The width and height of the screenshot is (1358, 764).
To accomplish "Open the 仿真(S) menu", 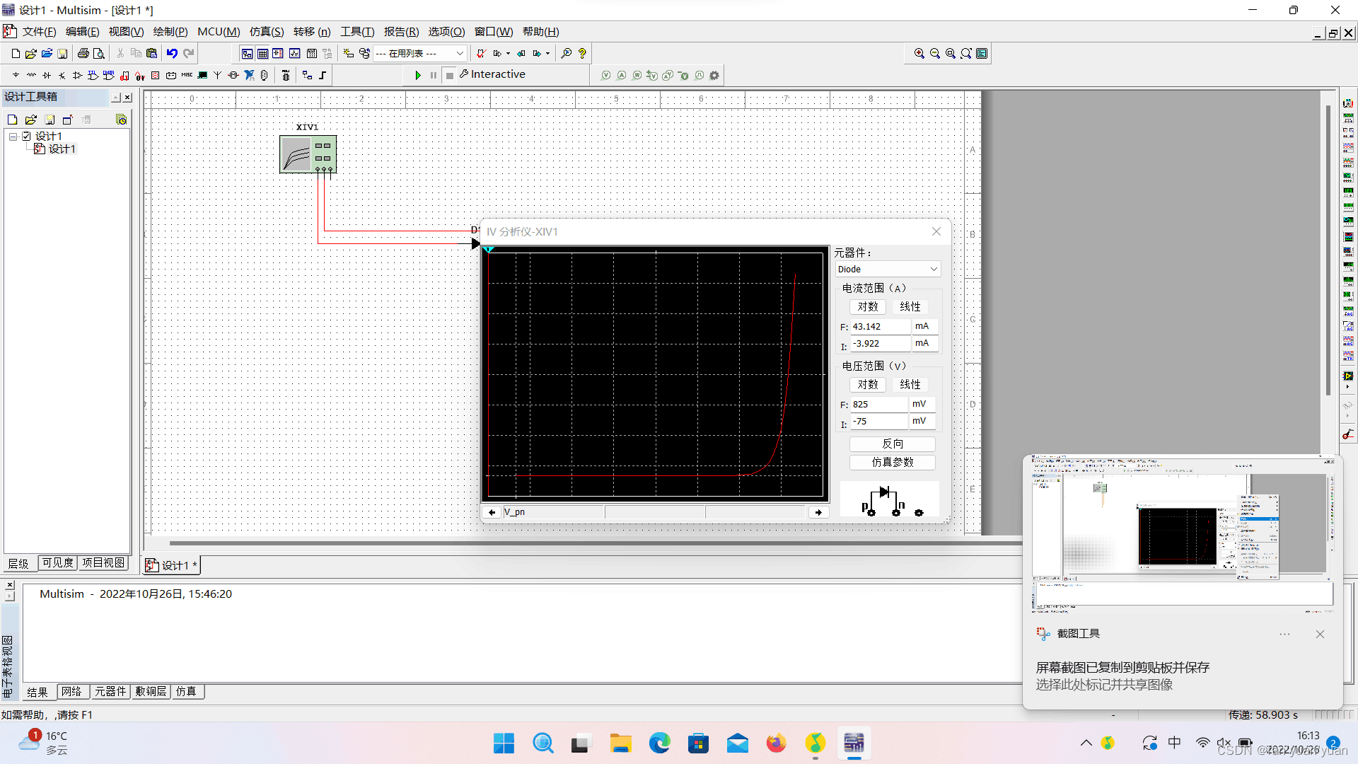I will (266, 32).
